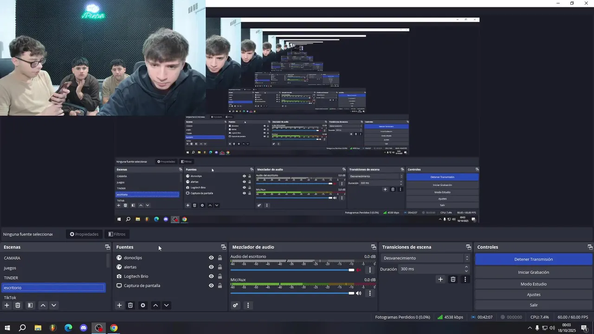Image resolution: width=594 pixels, height=334 pixels.
Task: Show hidden system tray icons
Action: (x=529, y=328)
